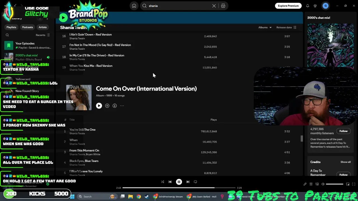358x201 pixels.
Task: Open Your Episodes playlist
Action: pos(27,45)
